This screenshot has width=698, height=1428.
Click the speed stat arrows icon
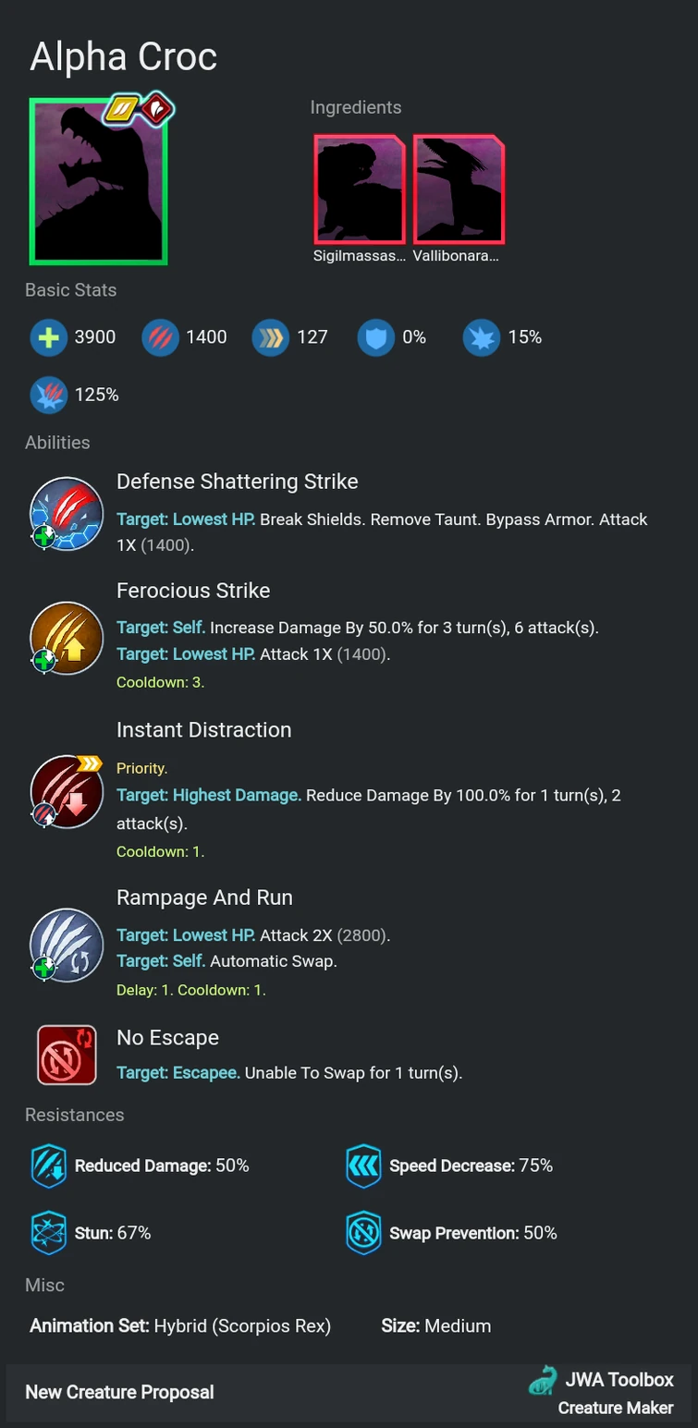tap(269, 337)
